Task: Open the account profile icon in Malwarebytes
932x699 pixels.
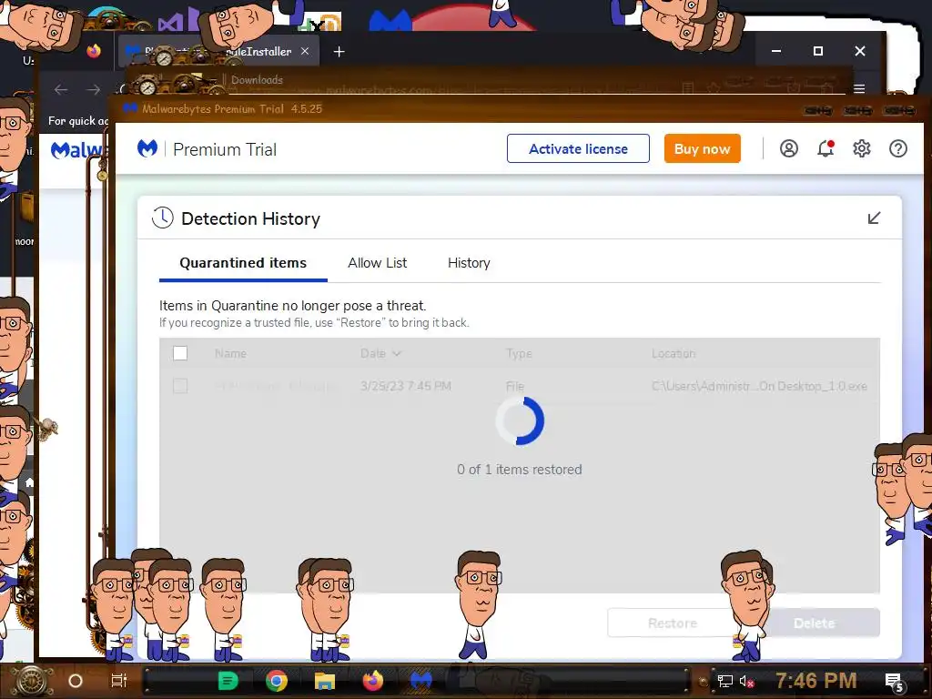Action: click(x=789, y=148)
